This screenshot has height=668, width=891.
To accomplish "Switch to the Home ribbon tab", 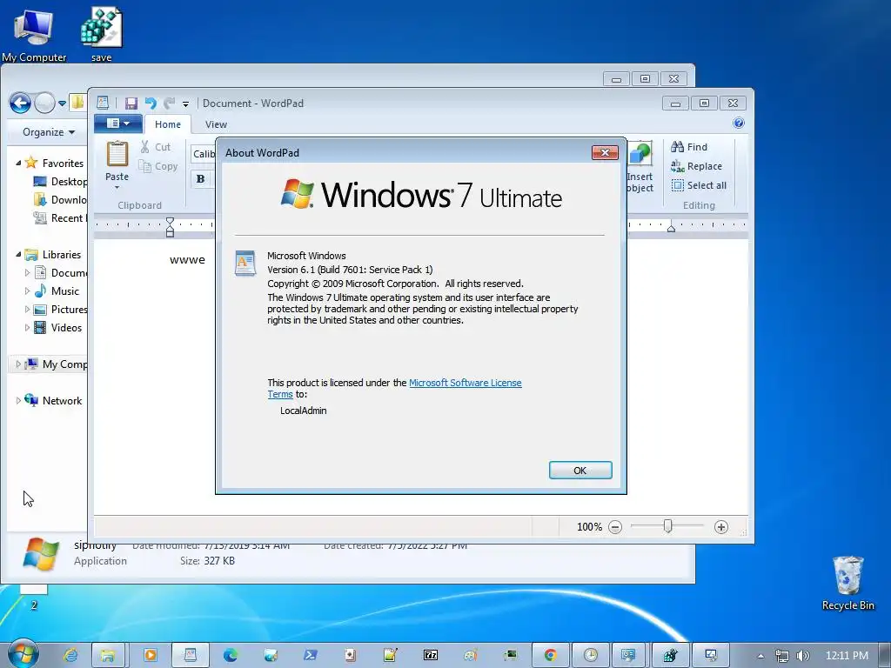I will (x=168, y=124).
